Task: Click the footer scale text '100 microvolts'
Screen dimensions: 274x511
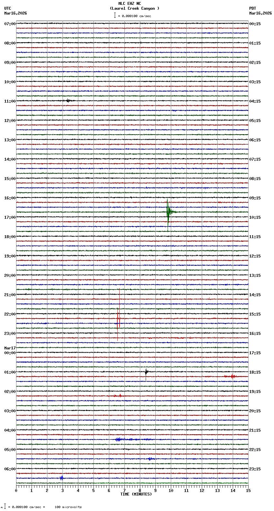Action: [68, 507]
